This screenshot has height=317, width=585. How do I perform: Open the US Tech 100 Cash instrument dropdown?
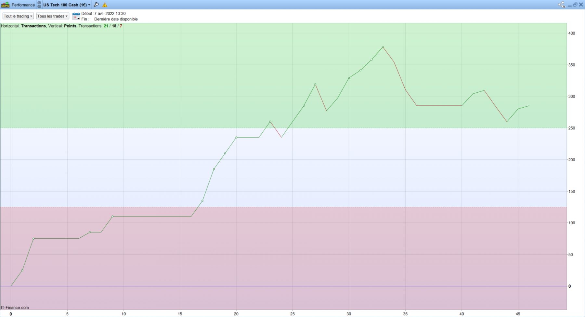coord(67,5)
